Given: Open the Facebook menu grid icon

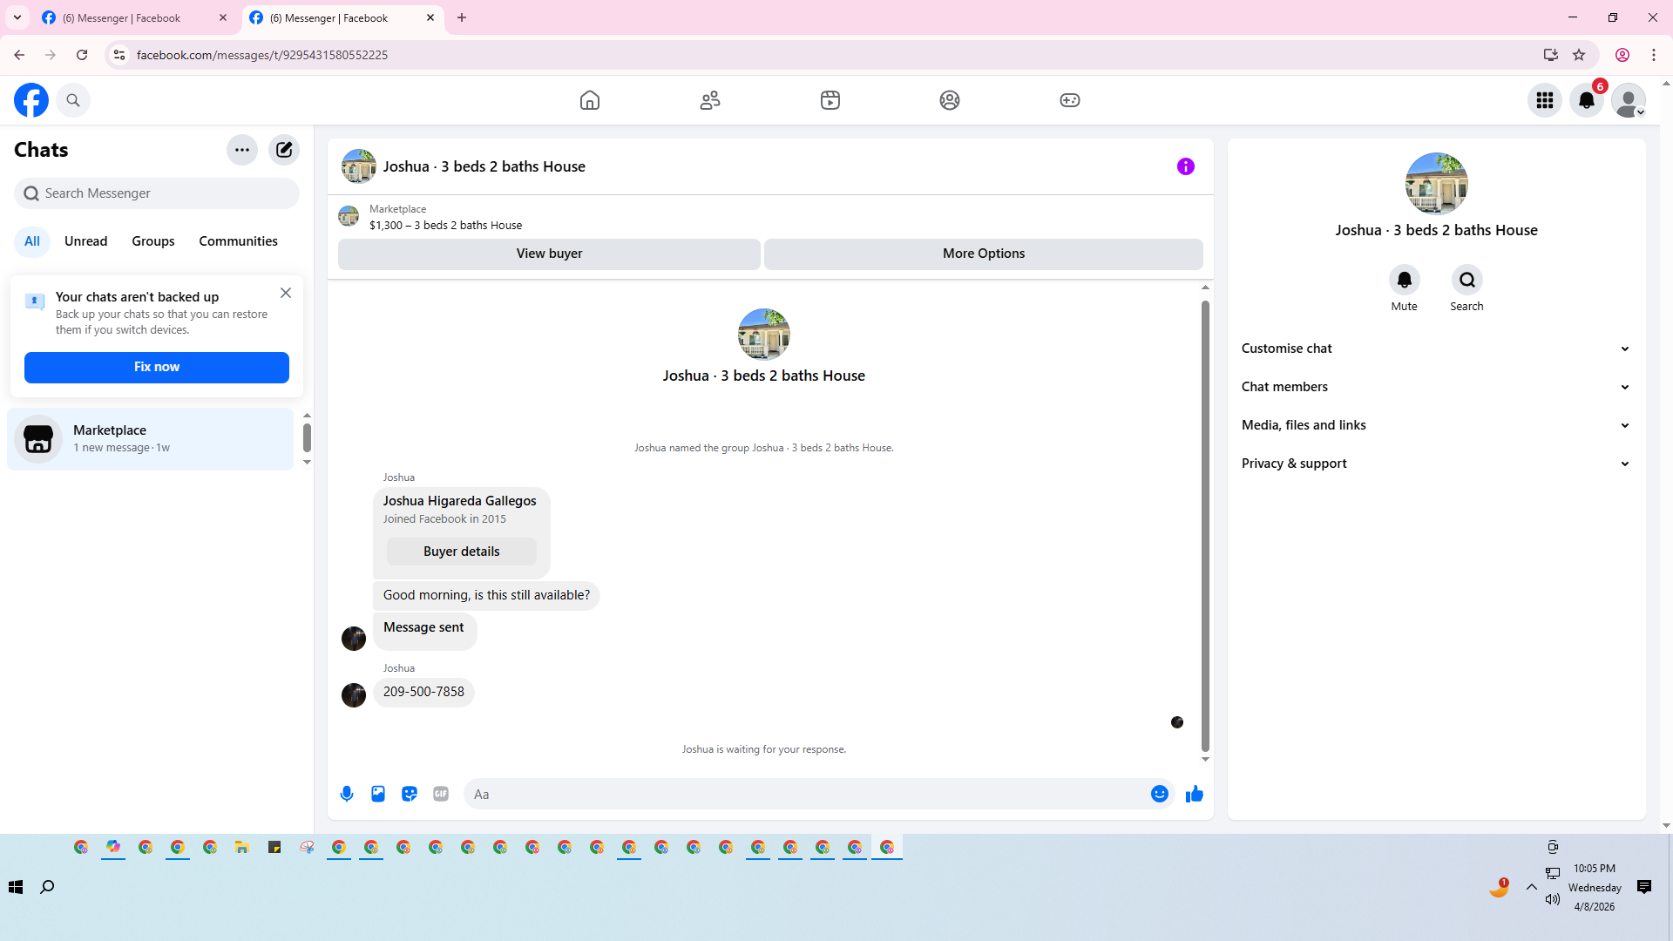Looking at the screenshot, I should click(1544, 100).
